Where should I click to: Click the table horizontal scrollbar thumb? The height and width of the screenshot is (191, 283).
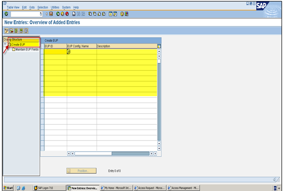[93, 154]
